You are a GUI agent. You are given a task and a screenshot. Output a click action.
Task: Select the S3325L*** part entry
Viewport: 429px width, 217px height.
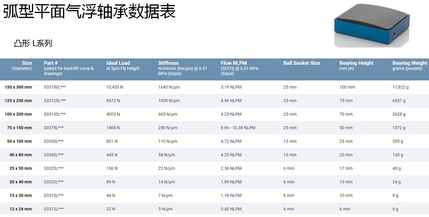(54, 169)
